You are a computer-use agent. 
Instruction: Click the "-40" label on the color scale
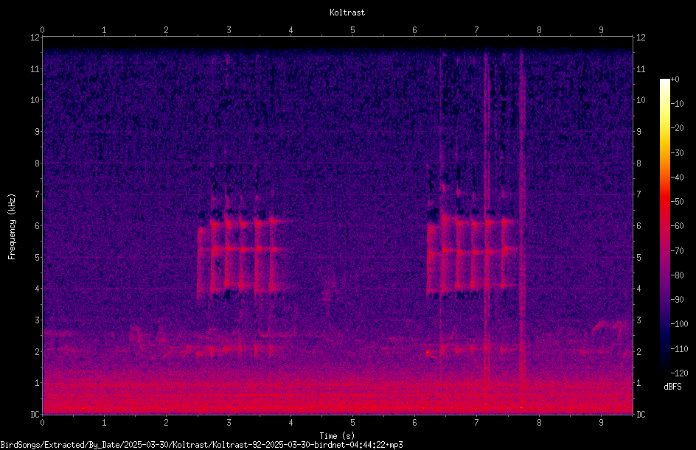677,177
